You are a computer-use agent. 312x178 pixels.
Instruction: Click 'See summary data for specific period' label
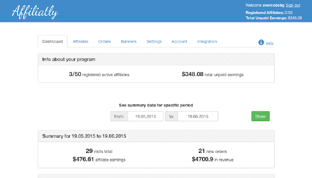click(156, 105)
